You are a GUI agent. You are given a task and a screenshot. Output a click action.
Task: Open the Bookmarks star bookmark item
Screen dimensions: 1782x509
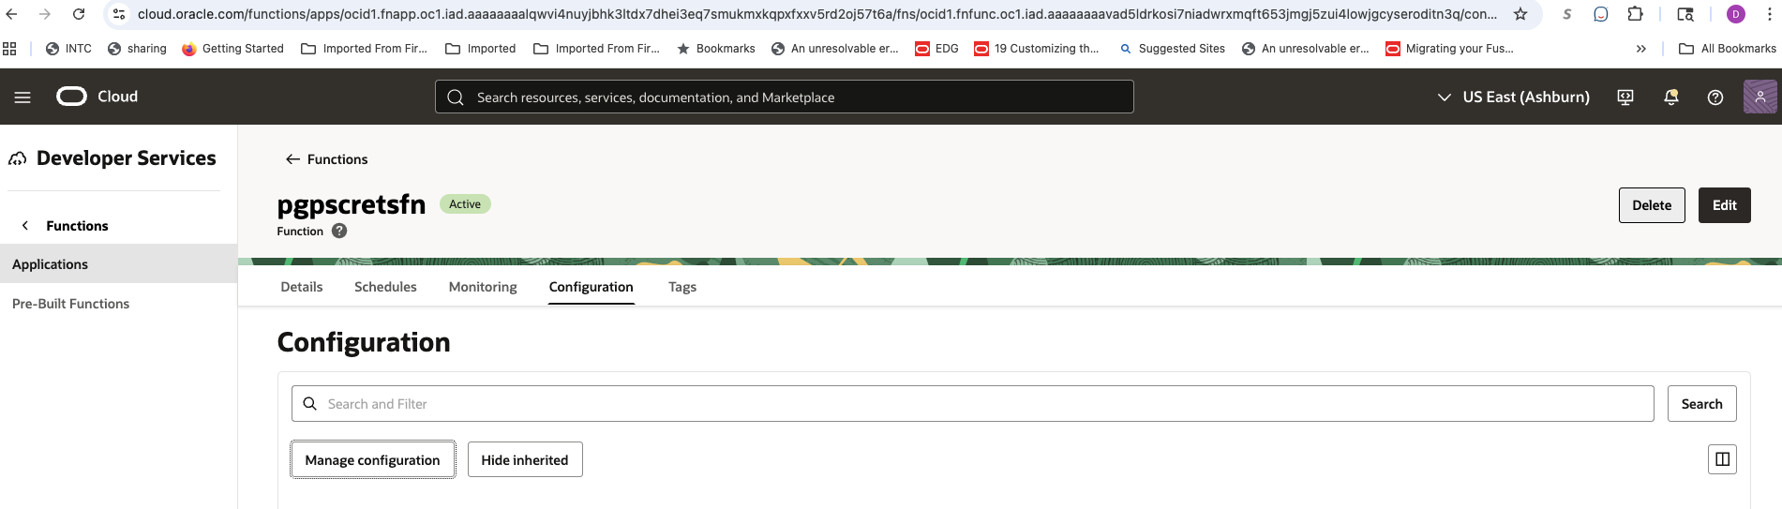tap(716, 49)
